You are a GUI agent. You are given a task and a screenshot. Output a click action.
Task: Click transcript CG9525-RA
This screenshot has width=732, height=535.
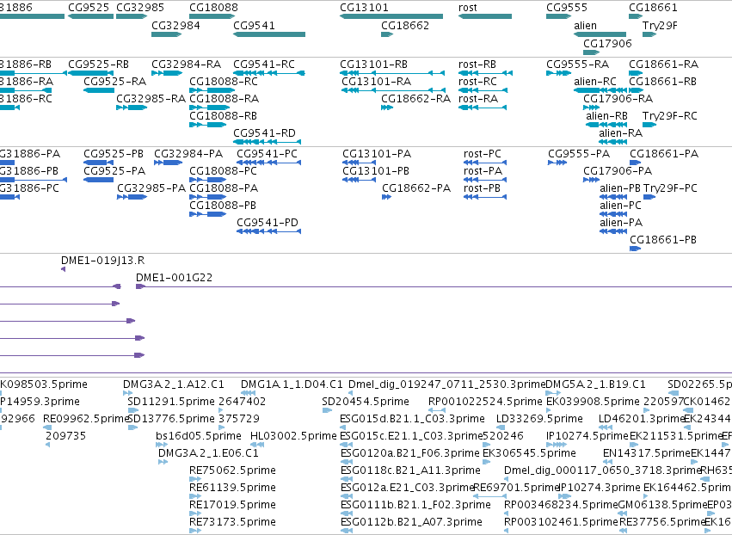point(99,90)
